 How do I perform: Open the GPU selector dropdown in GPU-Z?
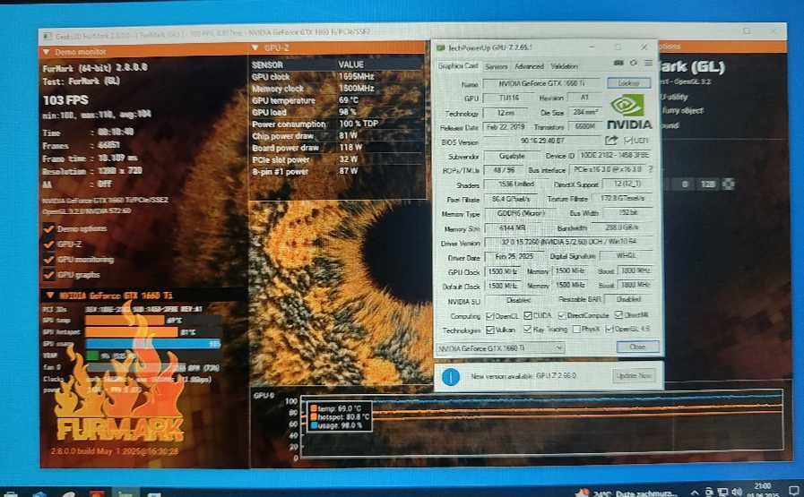click(500, 348)
